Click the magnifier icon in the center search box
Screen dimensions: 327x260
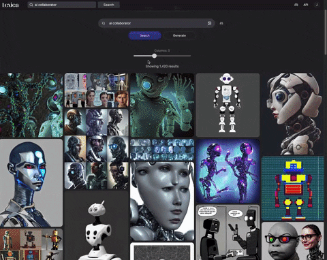(104, 23)
